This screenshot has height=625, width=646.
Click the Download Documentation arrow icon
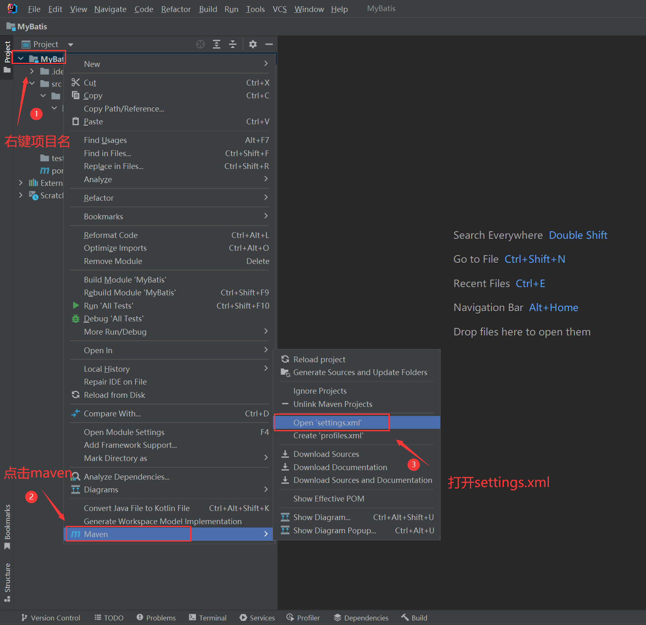[x=285, y=467]
